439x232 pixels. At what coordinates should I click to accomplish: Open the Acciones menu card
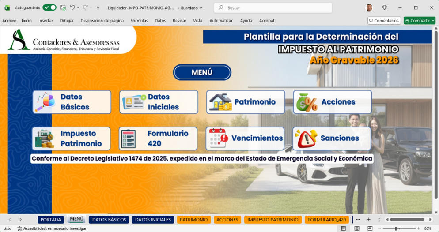pyautogui.click(x=332, y=102)
